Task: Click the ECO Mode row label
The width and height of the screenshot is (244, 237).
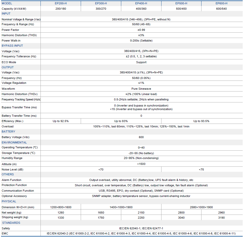Action: tap(9, 62)
